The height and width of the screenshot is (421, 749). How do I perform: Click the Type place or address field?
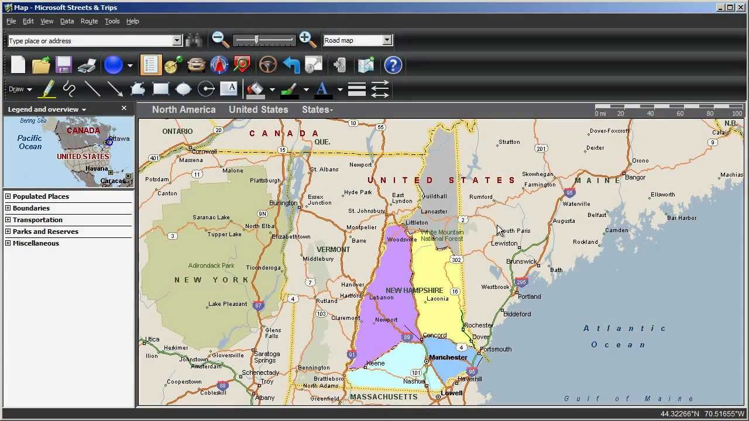[90, 40]
